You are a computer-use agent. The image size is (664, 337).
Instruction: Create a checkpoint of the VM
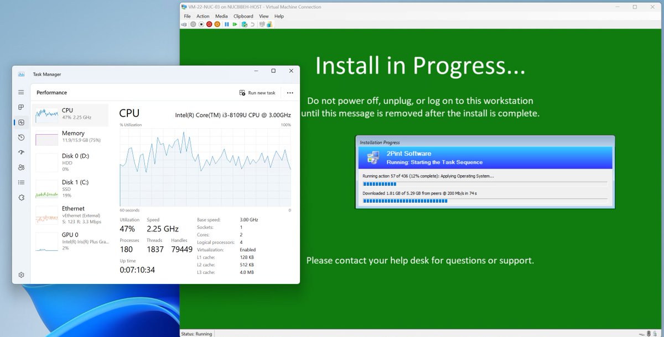(245, 24)
